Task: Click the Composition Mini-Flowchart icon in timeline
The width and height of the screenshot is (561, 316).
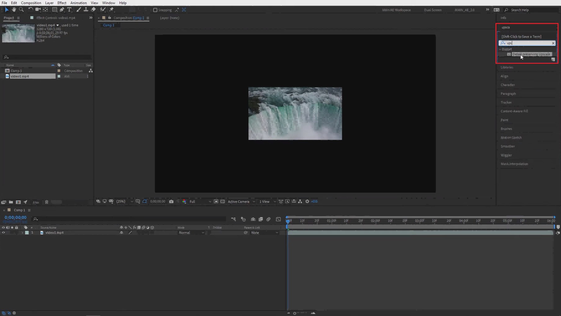Action: pos(233,219)
